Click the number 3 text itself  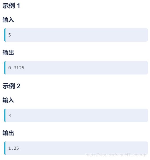[10, 116]
